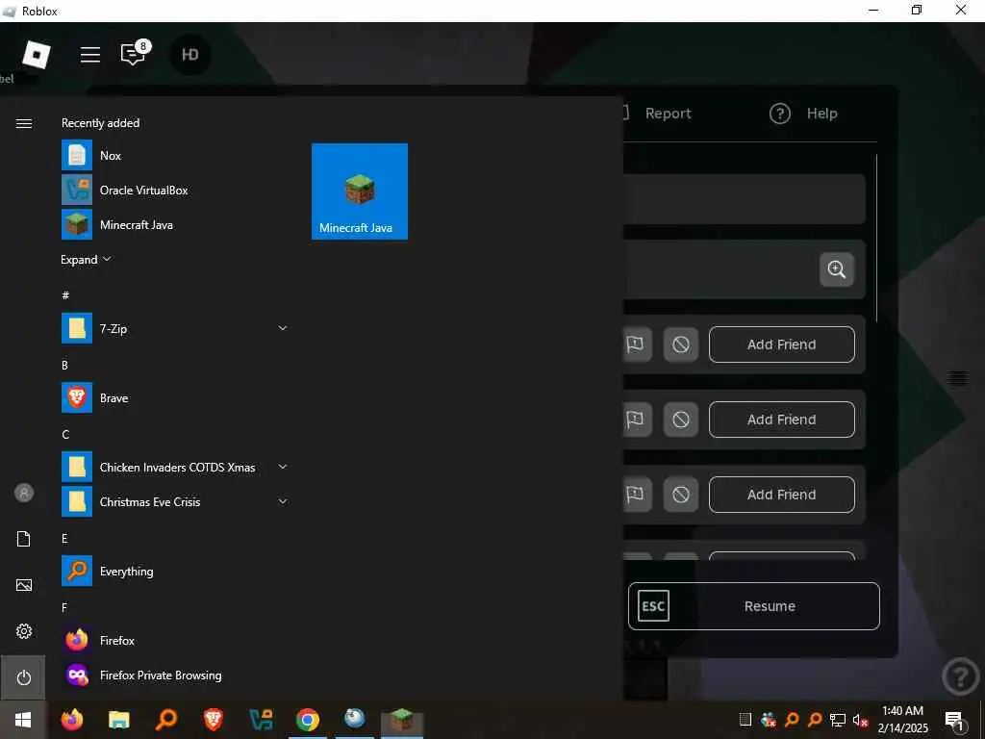Screen dimensions: 985x739
Task: Open the Roblox logo menu
Action: [37, 55]
